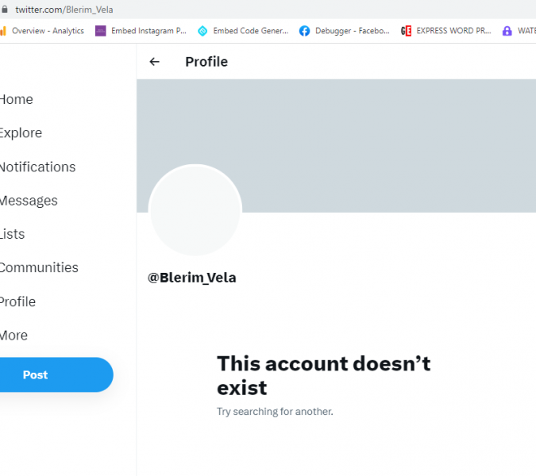Viewport: 536px width, 476px height.
Task: Open Profile in the sidebar navigation
Action: (17, 301)
